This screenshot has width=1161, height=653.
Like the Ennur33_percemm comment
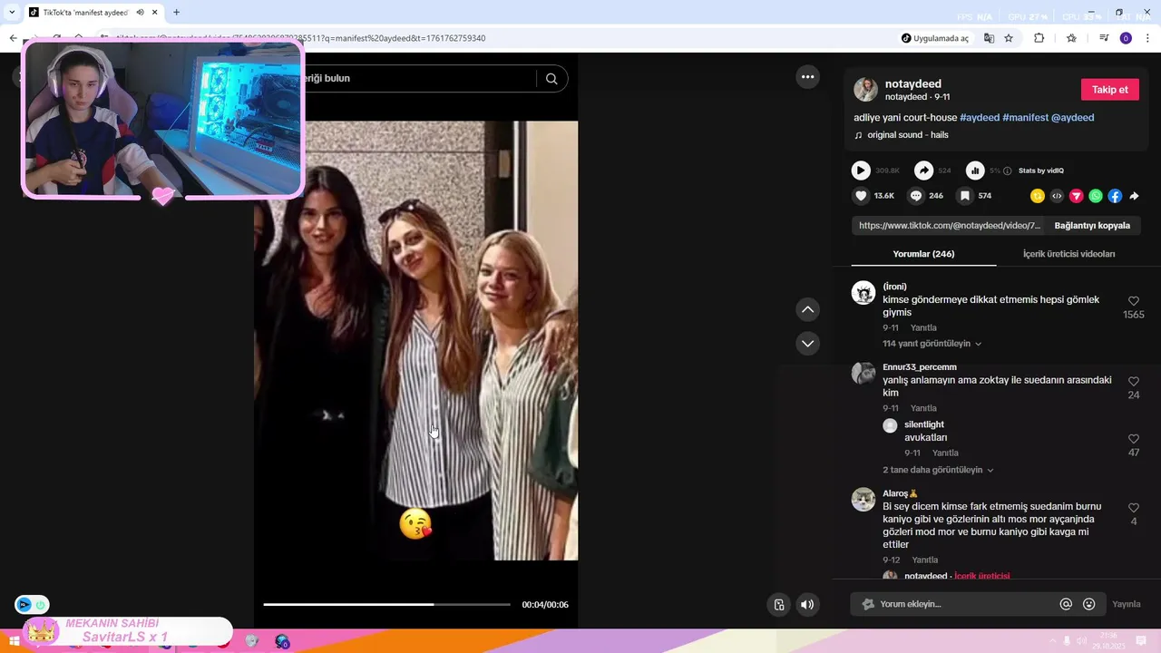[x=1134, y=382]
